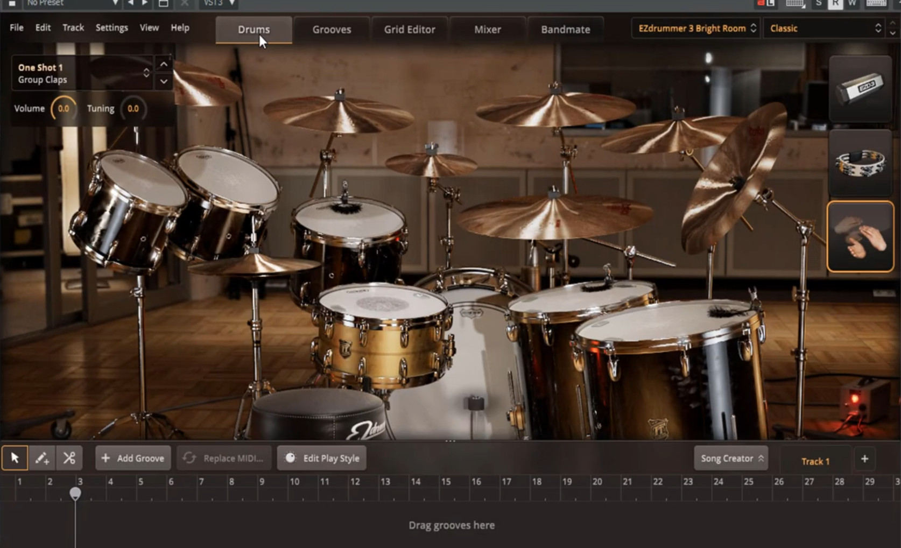
Task: Click bar 20 on the timeline ruler
Action: pyautogui.click(x=597, y=482)
